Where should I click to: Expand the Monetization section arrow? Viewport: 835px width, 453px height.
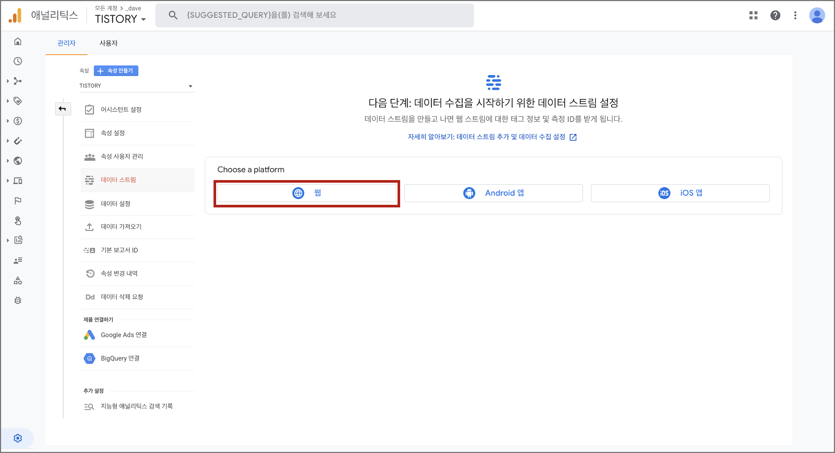pyautogui.click(x=8, y=121)
